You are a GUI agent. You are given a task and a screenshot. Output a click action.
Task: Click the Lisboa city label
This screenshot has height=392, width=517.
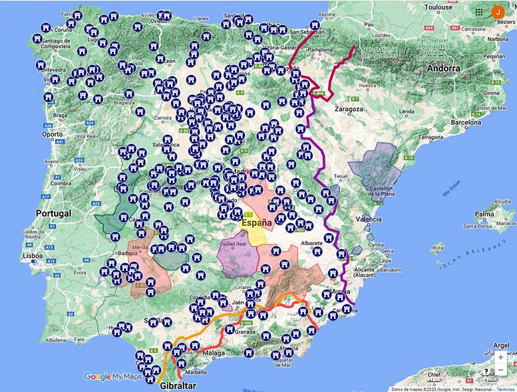click(32, 255)
